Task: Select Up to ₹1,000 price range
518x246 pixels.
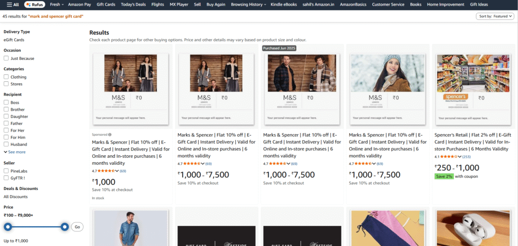Action: click(16, 241)
